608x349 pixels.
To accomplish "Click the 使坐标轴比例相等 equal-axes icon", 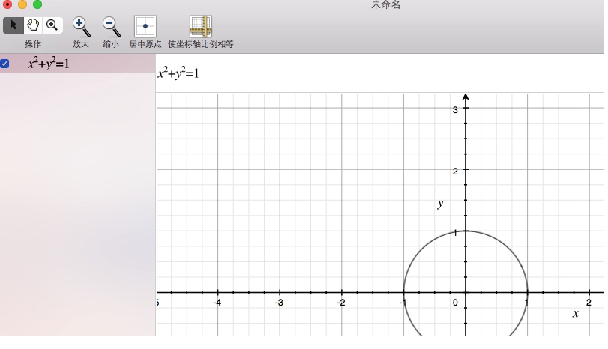I will tap(201, 26).
